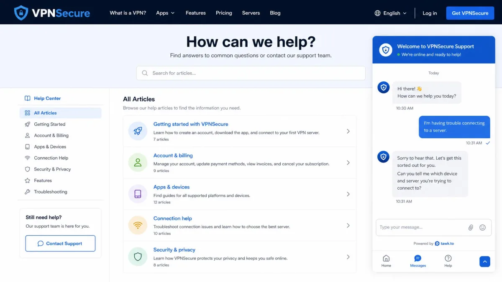Open the Apps dropdown menu
This screenshot has width=502, height=282.
(165, 13)
